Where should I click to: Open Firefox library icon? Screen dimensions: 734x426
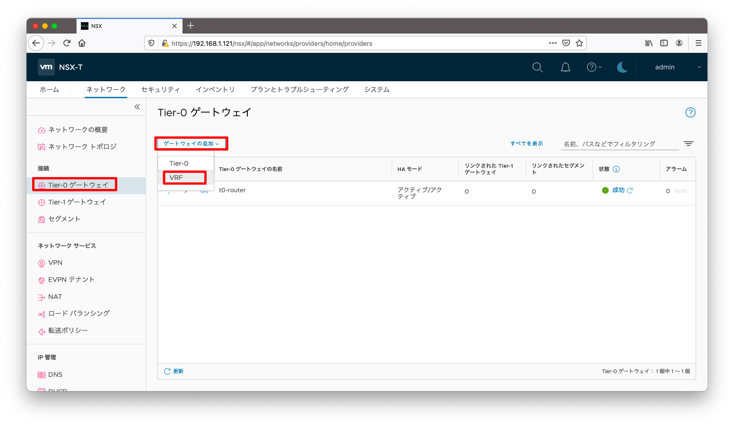click(x=649, y=43)
